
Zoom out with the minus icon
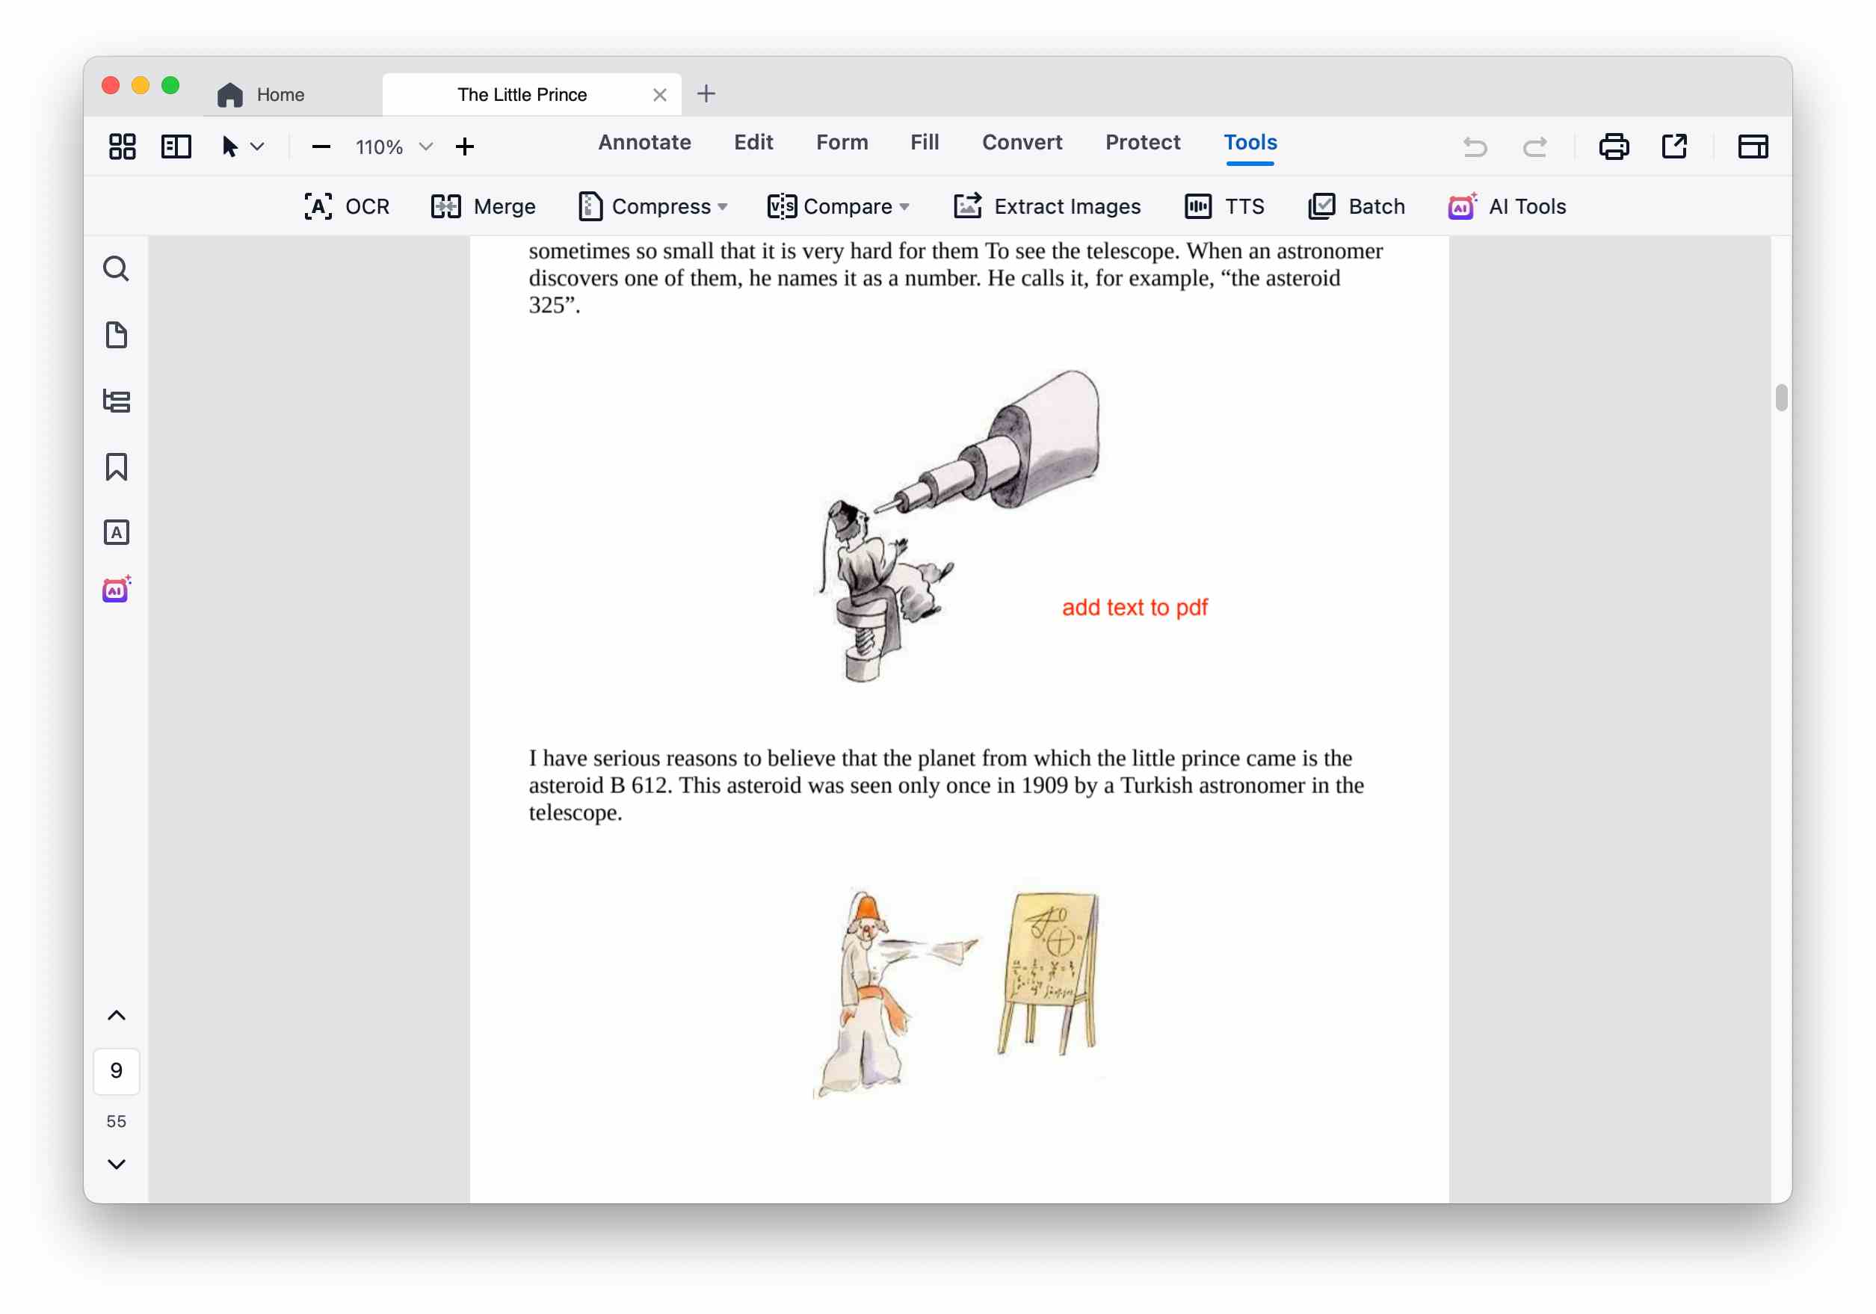[x=321, y=147]
